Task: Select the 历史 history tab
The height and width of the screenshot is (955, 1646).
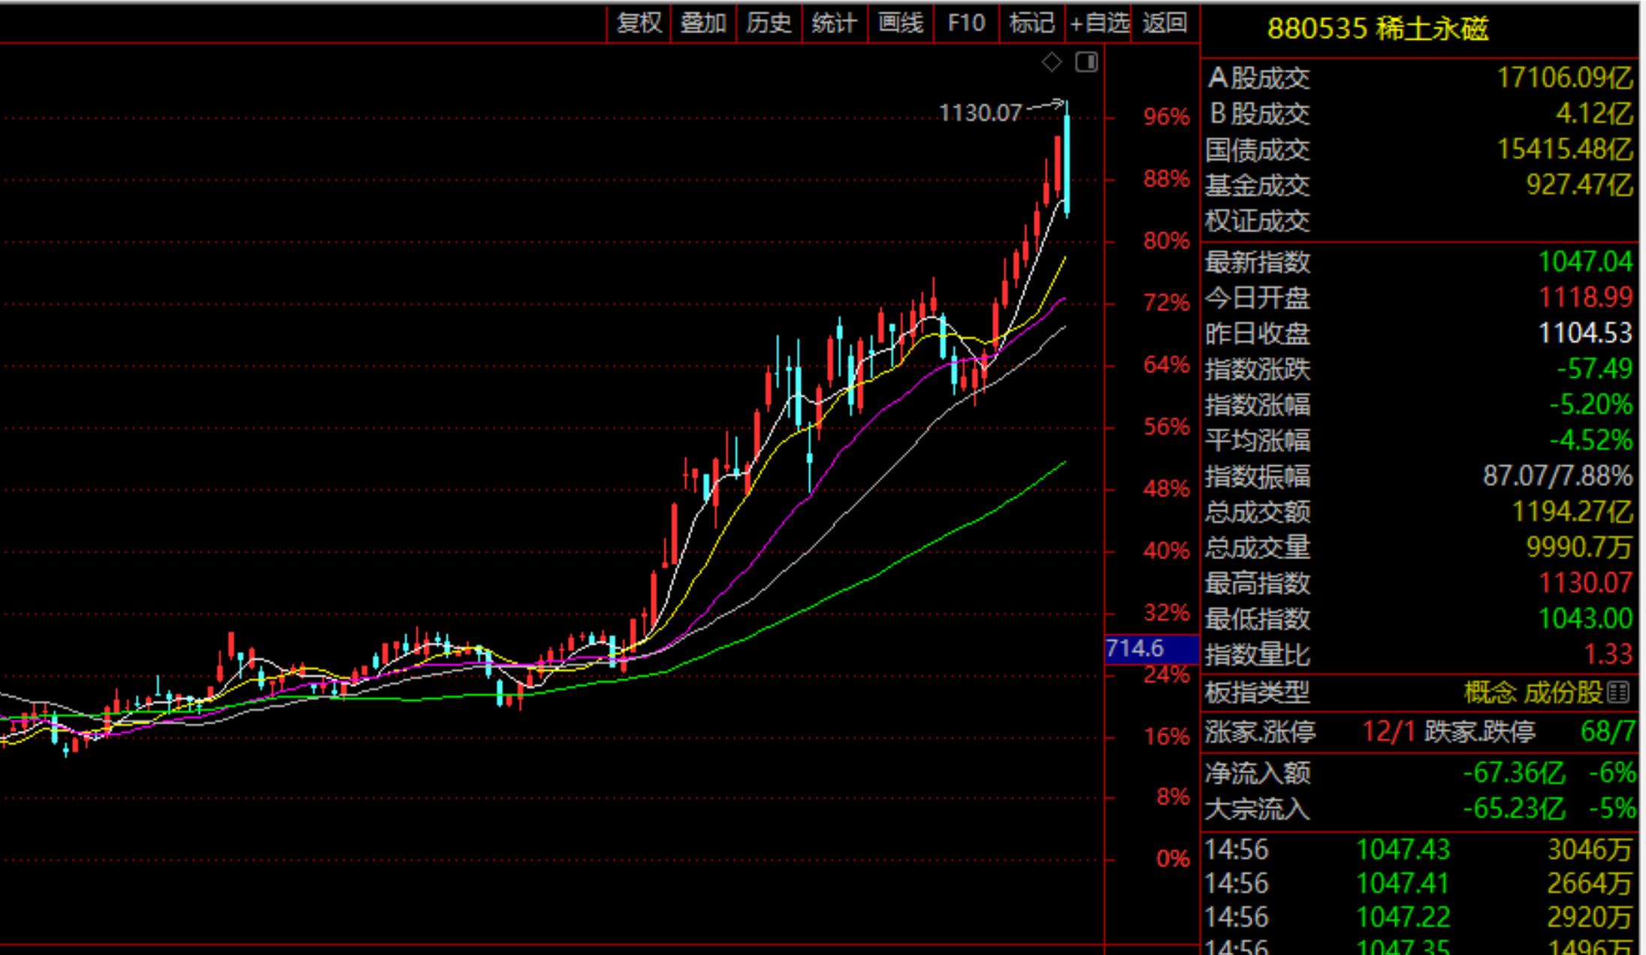Action: click(769, 23)
